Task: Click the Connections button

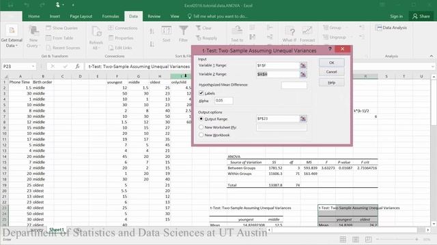Action: click(123, 28)
